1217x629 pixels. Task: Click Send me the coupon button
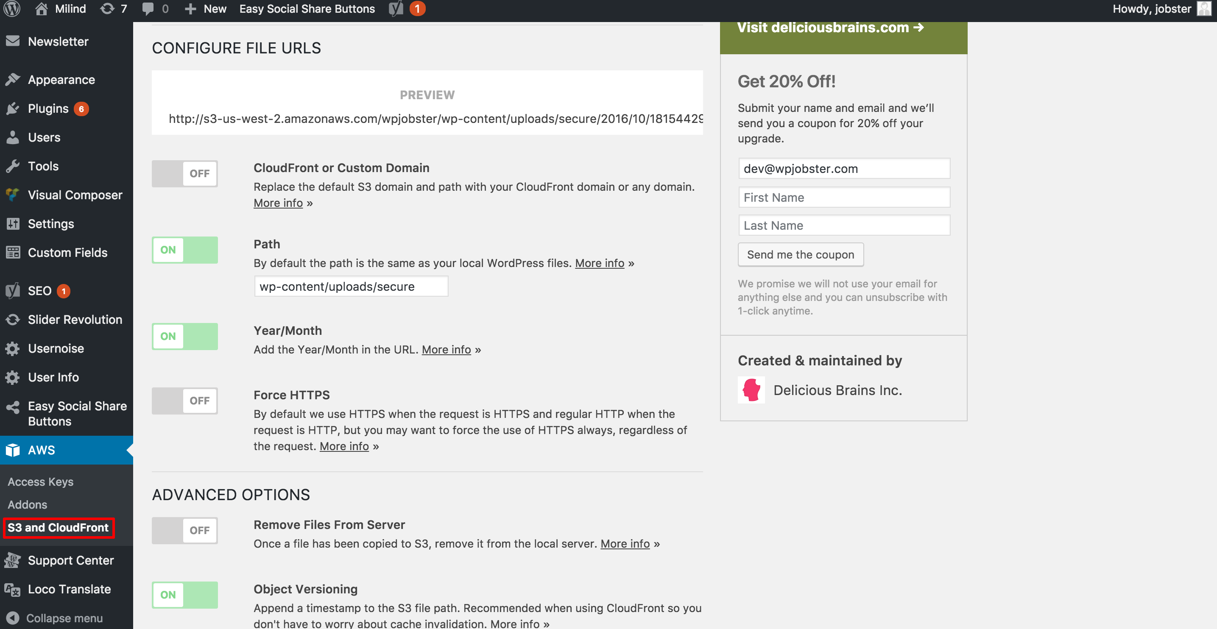tap(801, 255)
